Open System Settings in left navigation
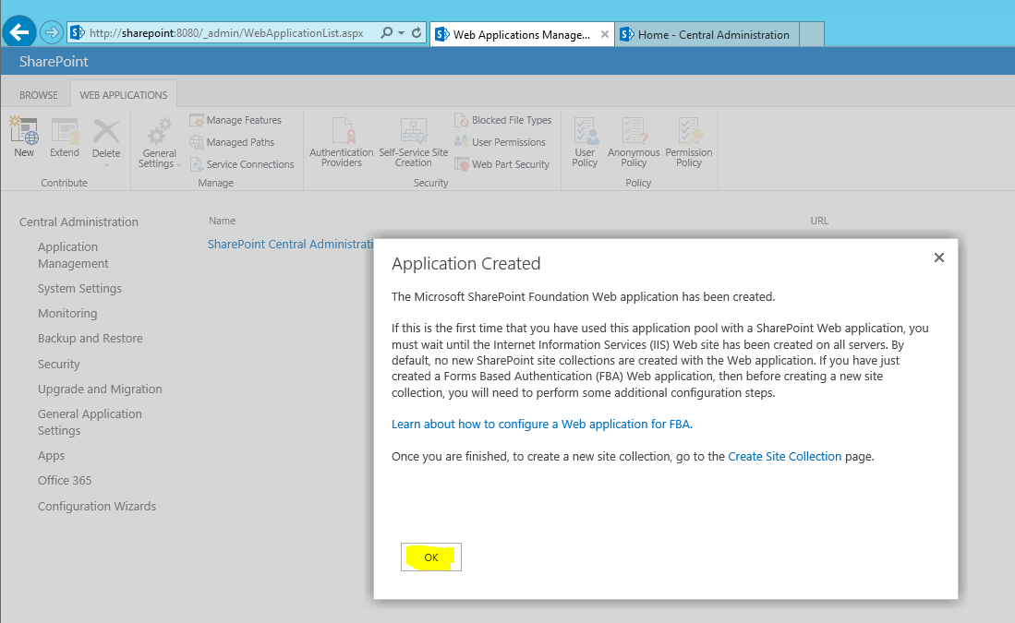Viewport: 1015px width, 623px height. (79, 289)
